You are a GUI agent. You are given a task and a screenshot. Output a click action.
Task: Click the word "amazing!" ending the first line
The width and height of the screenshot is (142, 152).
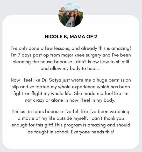[x=121, y=49]
